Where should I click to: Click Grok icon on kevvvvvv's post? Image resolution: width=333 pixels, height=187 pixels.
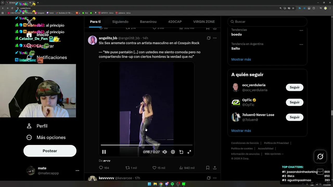tap(209, 178)
